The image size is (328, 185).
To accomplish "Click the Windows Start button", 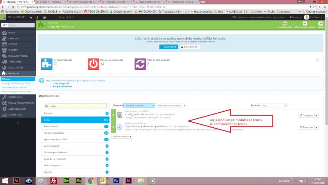I will pyautogui.click(x=5, y=181).
